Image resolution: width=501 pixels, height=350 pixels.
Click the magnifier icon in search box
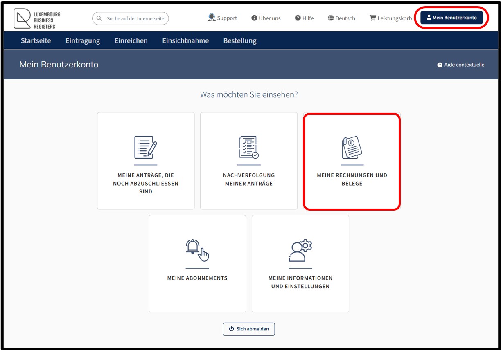99,18
